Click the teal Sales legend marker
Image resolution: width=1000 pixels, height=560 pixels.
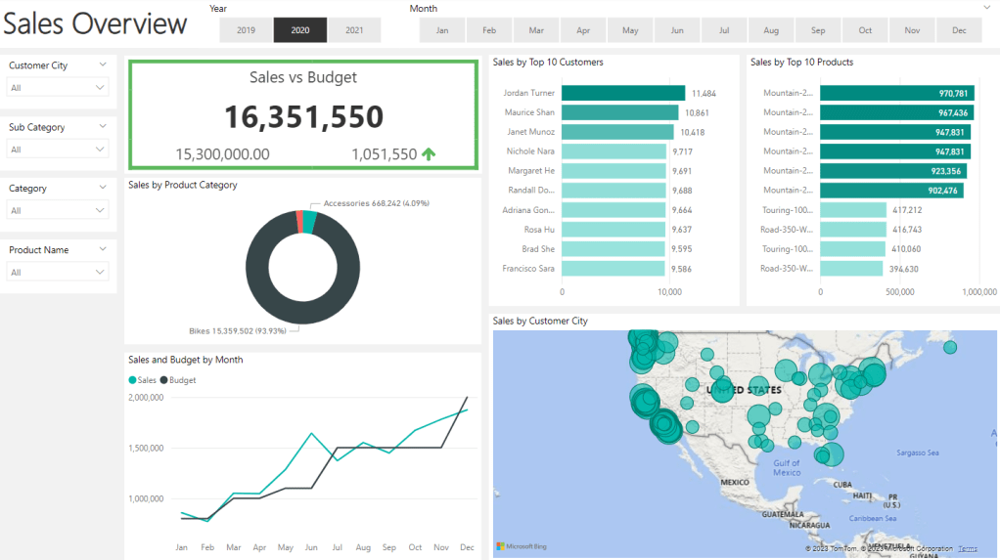coord(132,379)
